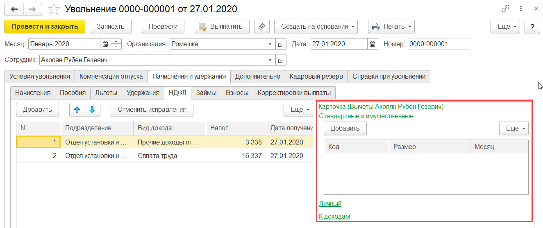Click the Номер input field
The image size is (543, 228).
point(438,44)
